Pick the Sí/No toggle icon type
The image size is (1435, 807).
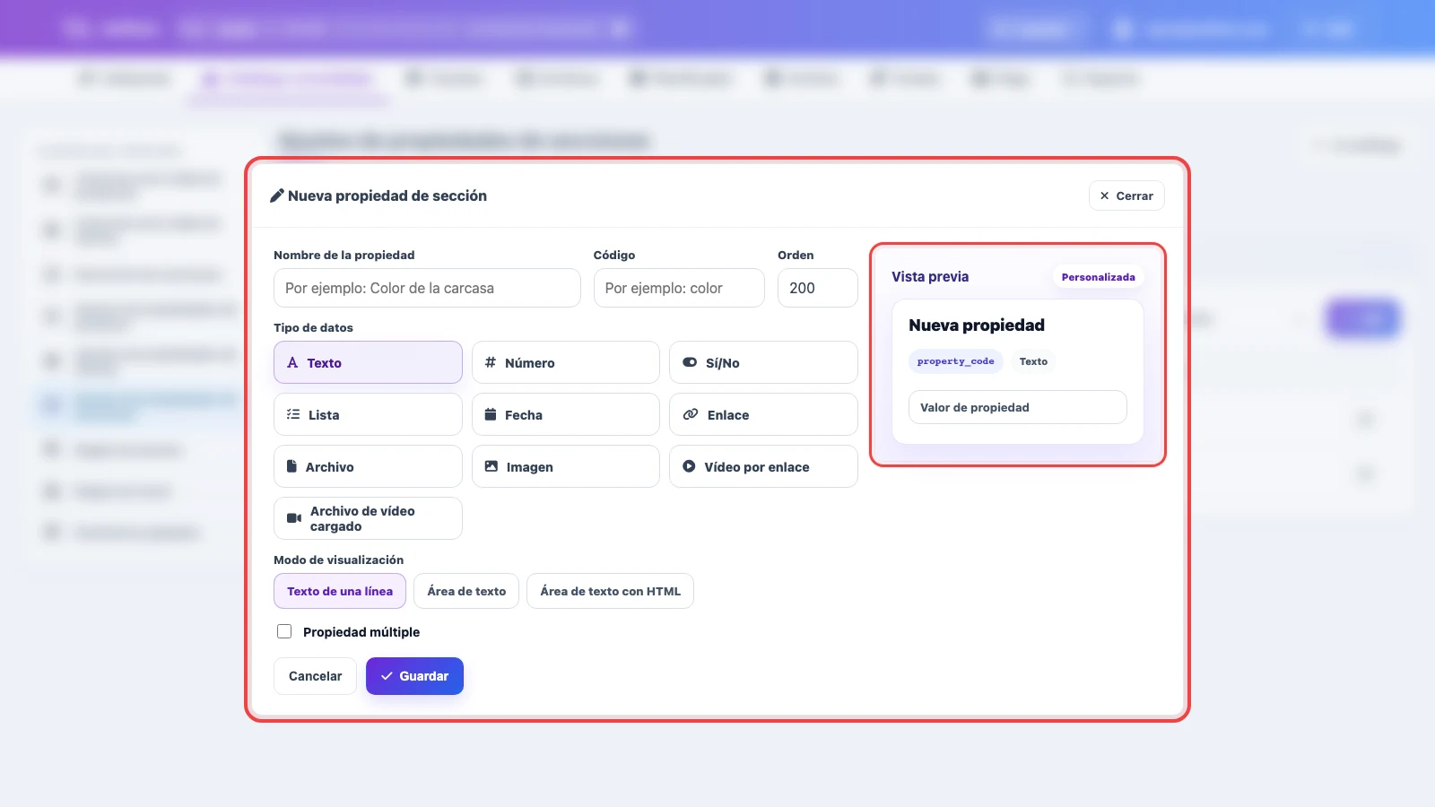click(x=690, y=363)
